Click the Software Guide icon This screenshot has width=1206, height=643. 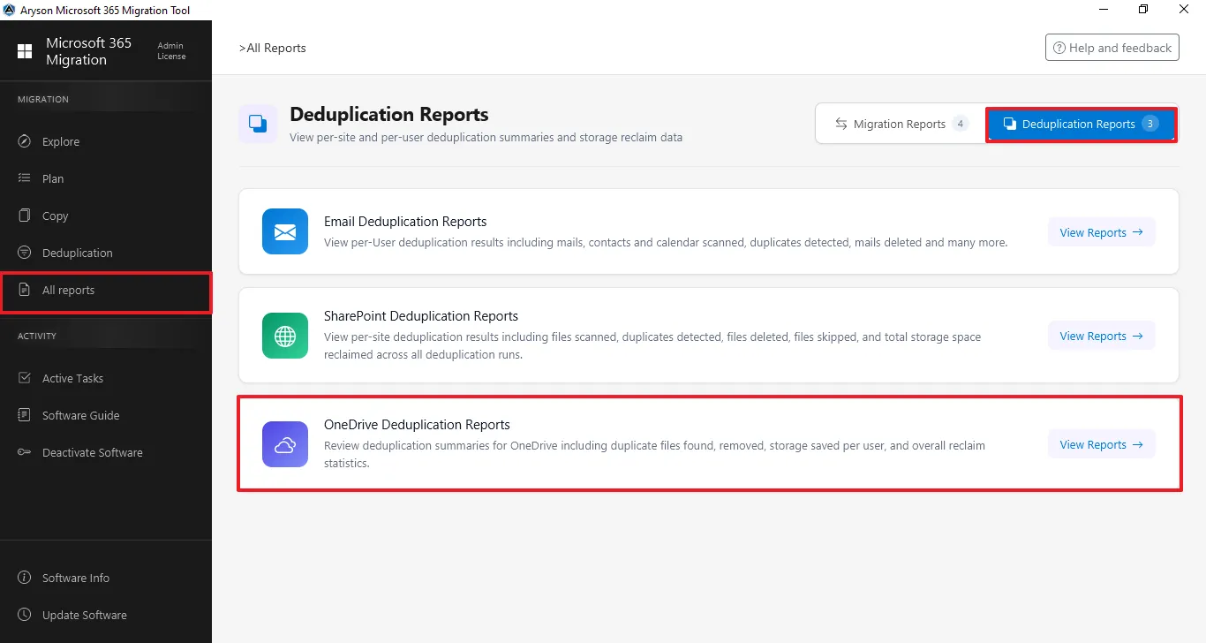[25, 415]
